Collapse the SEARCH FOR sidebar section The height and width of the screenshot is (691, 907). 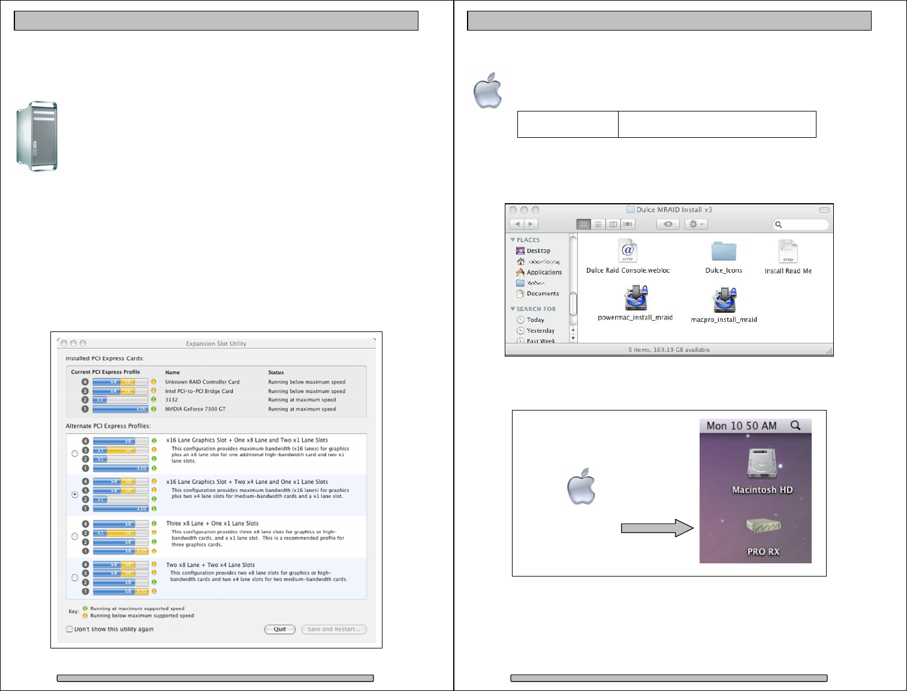tap(513, 309)
